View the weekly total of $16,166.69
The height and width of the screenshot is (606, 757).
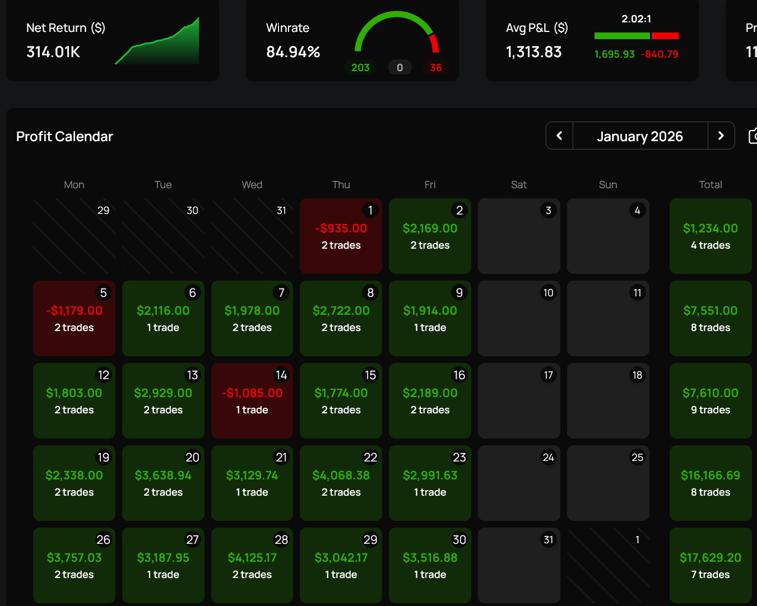coord(710,483)
